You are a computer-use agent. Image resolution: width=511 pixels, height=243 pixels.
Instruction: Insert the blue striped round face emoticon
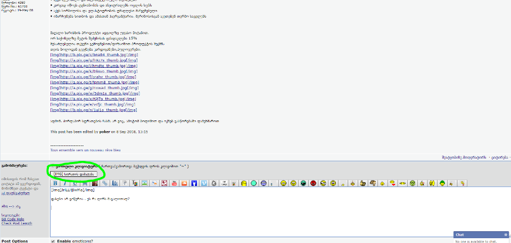[263, 183]
